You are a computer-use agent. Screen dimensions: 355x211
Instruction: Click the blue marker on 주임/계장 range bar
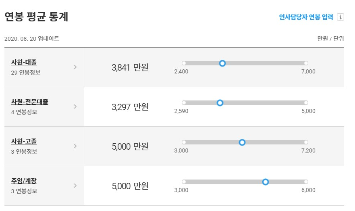click(266, 182)
